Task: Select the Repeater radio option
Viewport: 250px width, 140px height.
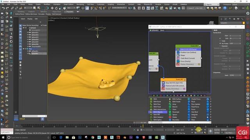Action: click(x=220, y=46)
